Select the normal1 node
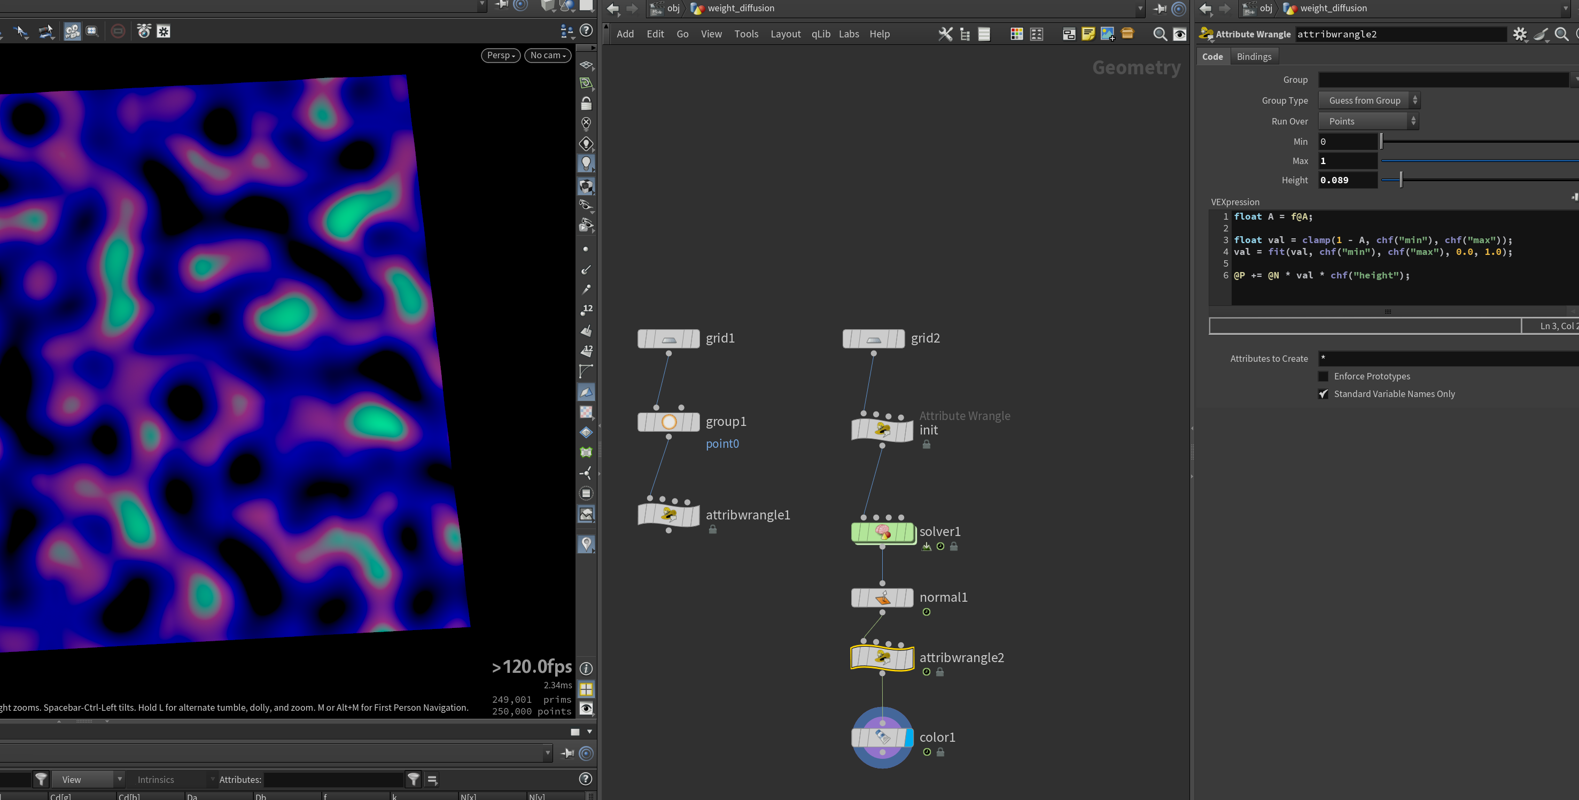Image resolution: width=1579 pixels, height=800 pixels. point(882,597)
